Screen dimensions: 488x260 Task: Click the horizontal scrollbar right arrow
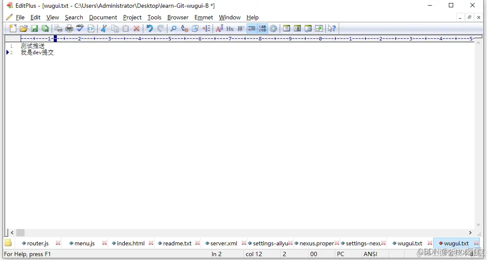tap(470, 232)
